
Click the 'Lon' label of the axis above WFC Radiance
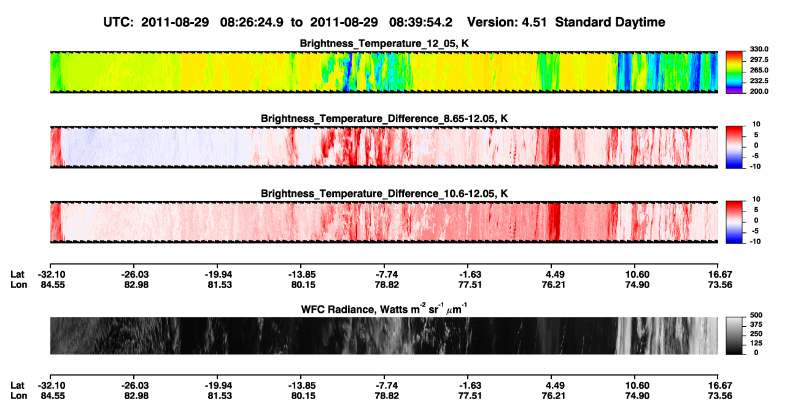[x=18, y=285]
